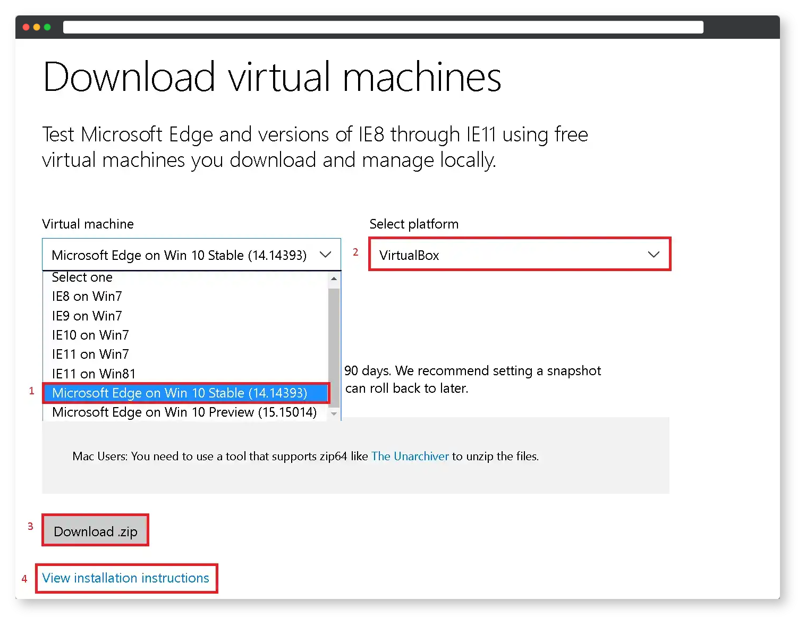Select Microsoft Edge on Win 10 Preview option
This screenshot has width=806, height=625.
pyautogui.click(x=186, y=412)
